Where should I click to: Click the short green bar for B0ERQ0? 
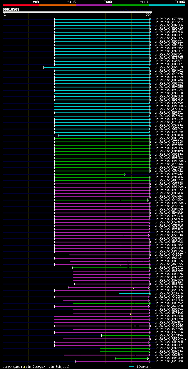[132, 358]
